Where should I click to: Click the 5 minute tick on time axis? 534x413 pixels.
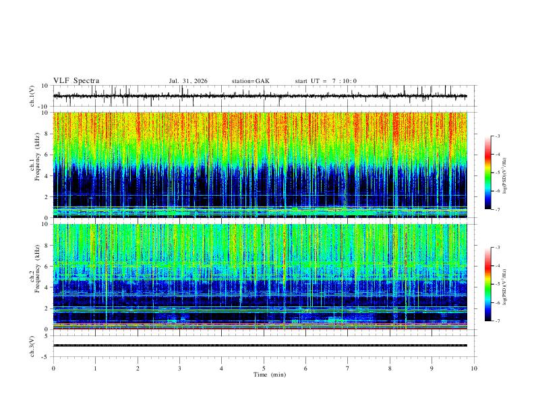click(264, 368)
